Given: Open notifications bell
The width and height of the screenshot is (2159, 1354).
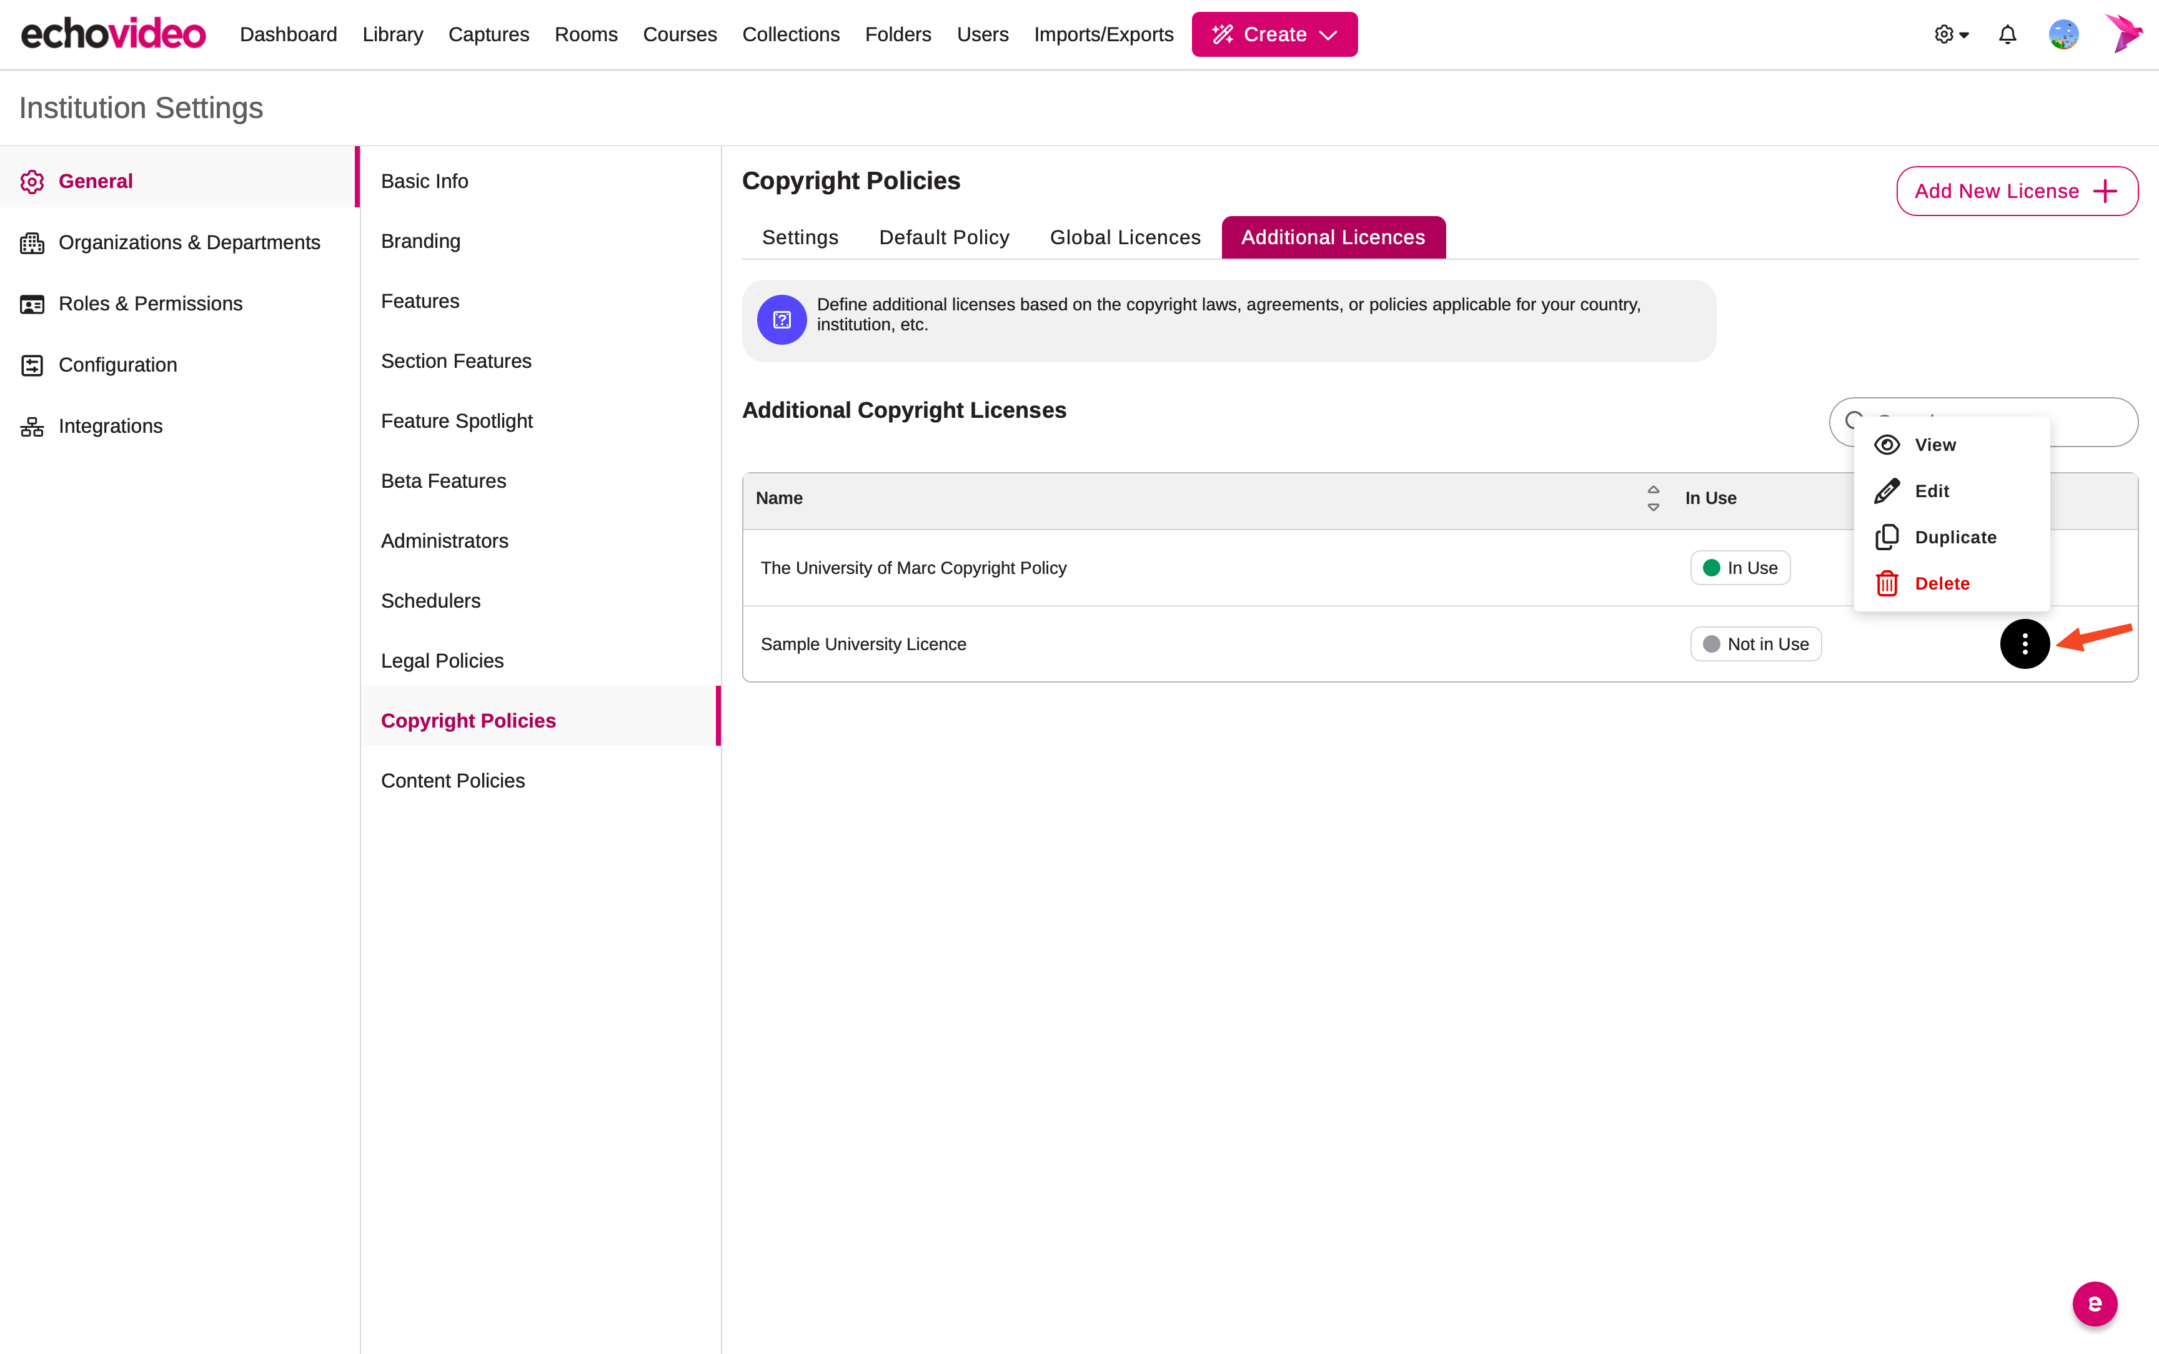Looking at the screenshot, I should tap(2008, 34).
